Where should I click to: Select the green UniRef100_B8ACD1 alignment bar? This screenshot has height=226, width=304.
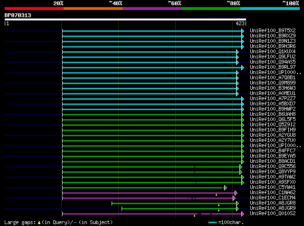pyautogui.click(x=152, y=161)
